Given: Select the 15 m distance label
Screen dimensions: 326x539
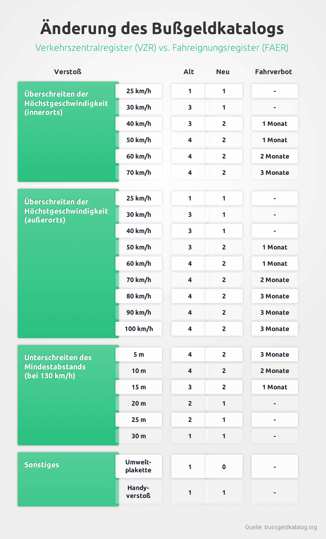Looking at the screenshot, I should coord(139,387).
